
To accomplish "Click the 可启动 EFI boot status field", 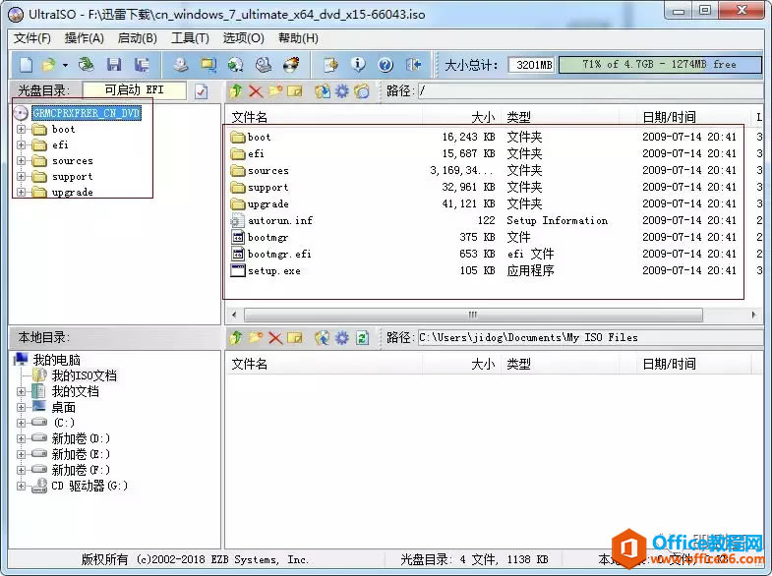I will [x=135, y=90].
